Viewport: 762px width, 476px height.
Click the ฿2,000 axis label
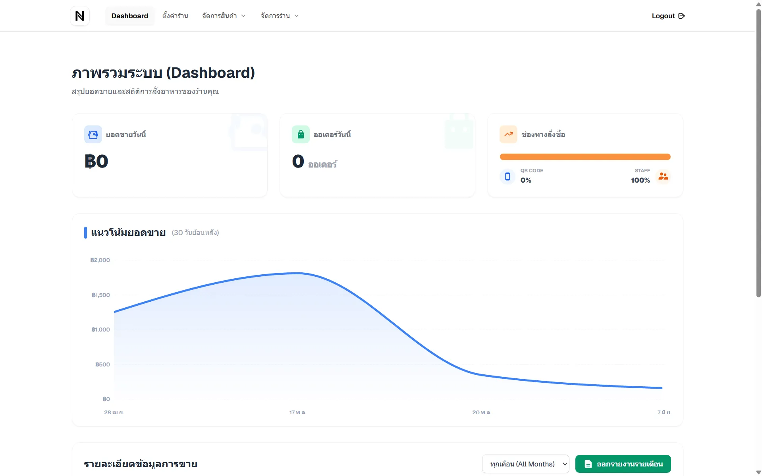(100, 260)
